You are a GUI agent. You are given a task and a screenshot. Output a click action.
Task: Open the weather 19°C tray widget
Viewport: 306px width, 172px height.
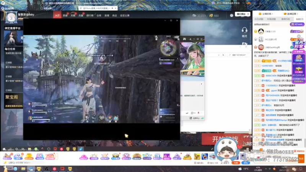click(x=244, y=169)
